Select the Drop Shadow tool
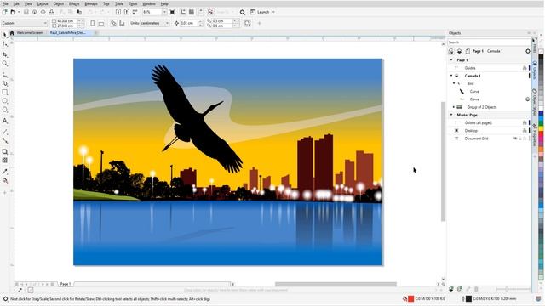The image size is (545, 306). pyautogui.click(x=5, y=151)
